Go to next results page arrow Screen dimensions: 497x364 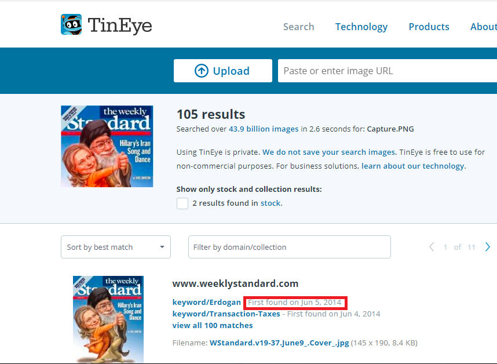(x=488, y=247)
